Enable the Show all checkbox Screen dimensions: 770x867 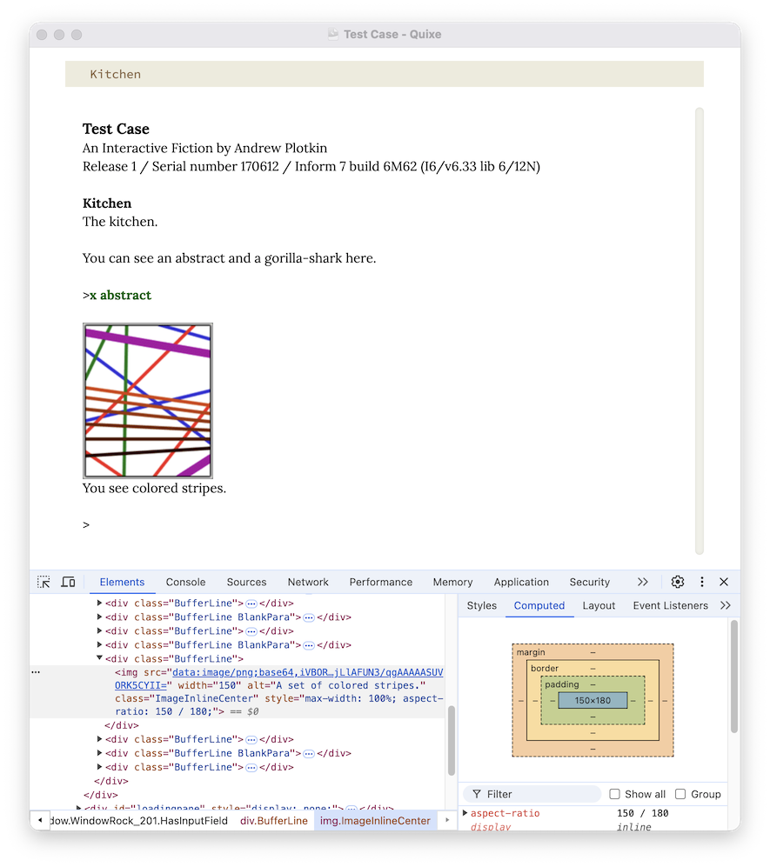point(615,794)
